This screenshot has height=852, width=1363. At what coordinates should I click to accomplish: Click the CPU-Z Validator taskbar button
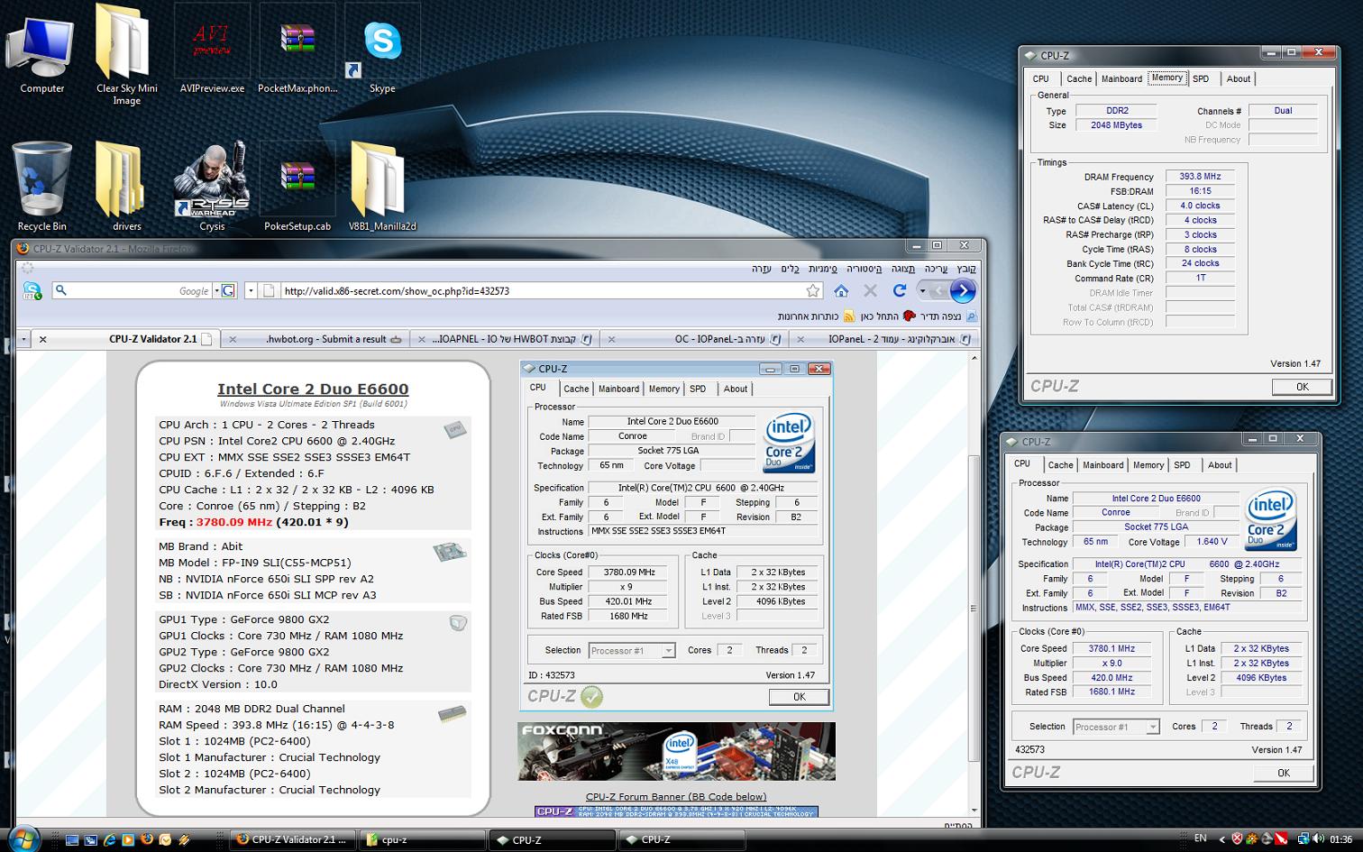coord(293,839)
